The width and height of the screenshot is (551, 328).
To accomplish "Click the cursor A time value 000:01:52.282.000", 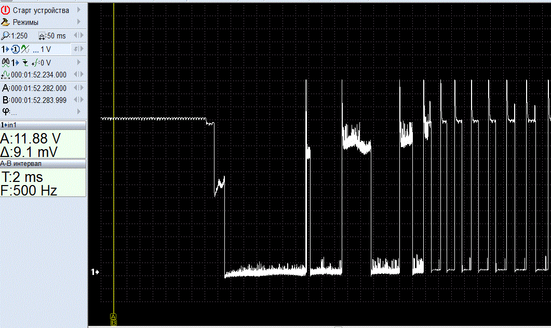I will click(x=38, y=88).
